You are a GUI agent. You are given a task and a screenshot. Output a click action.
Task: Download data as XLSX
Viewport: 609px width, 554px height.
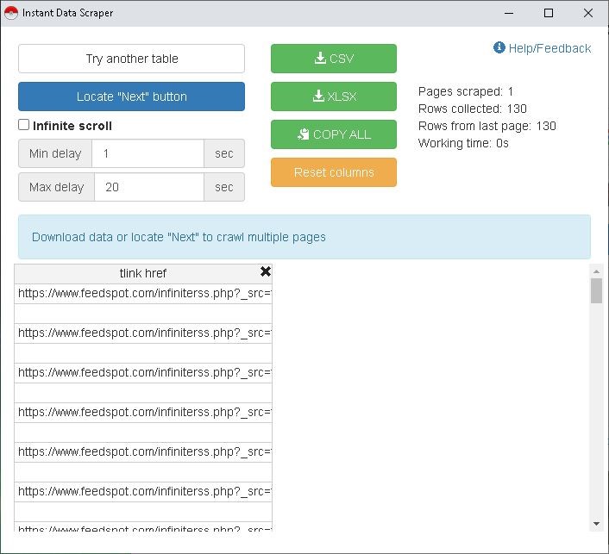click(334, 96)
